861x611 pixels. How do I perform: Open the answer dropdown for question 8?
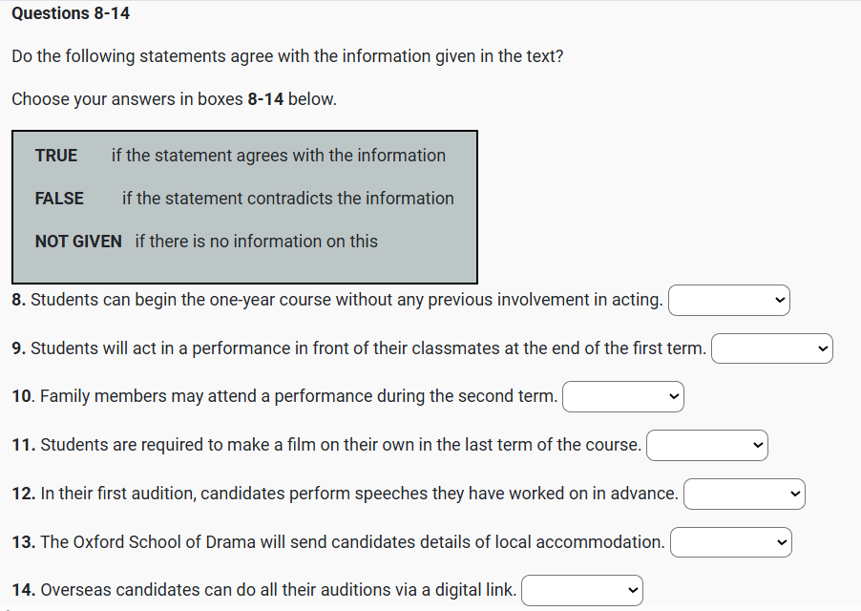tap(729, 301)
